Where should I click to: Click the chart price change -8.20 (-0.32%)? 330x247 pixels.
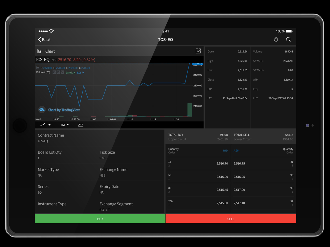(x=83, y=60)
